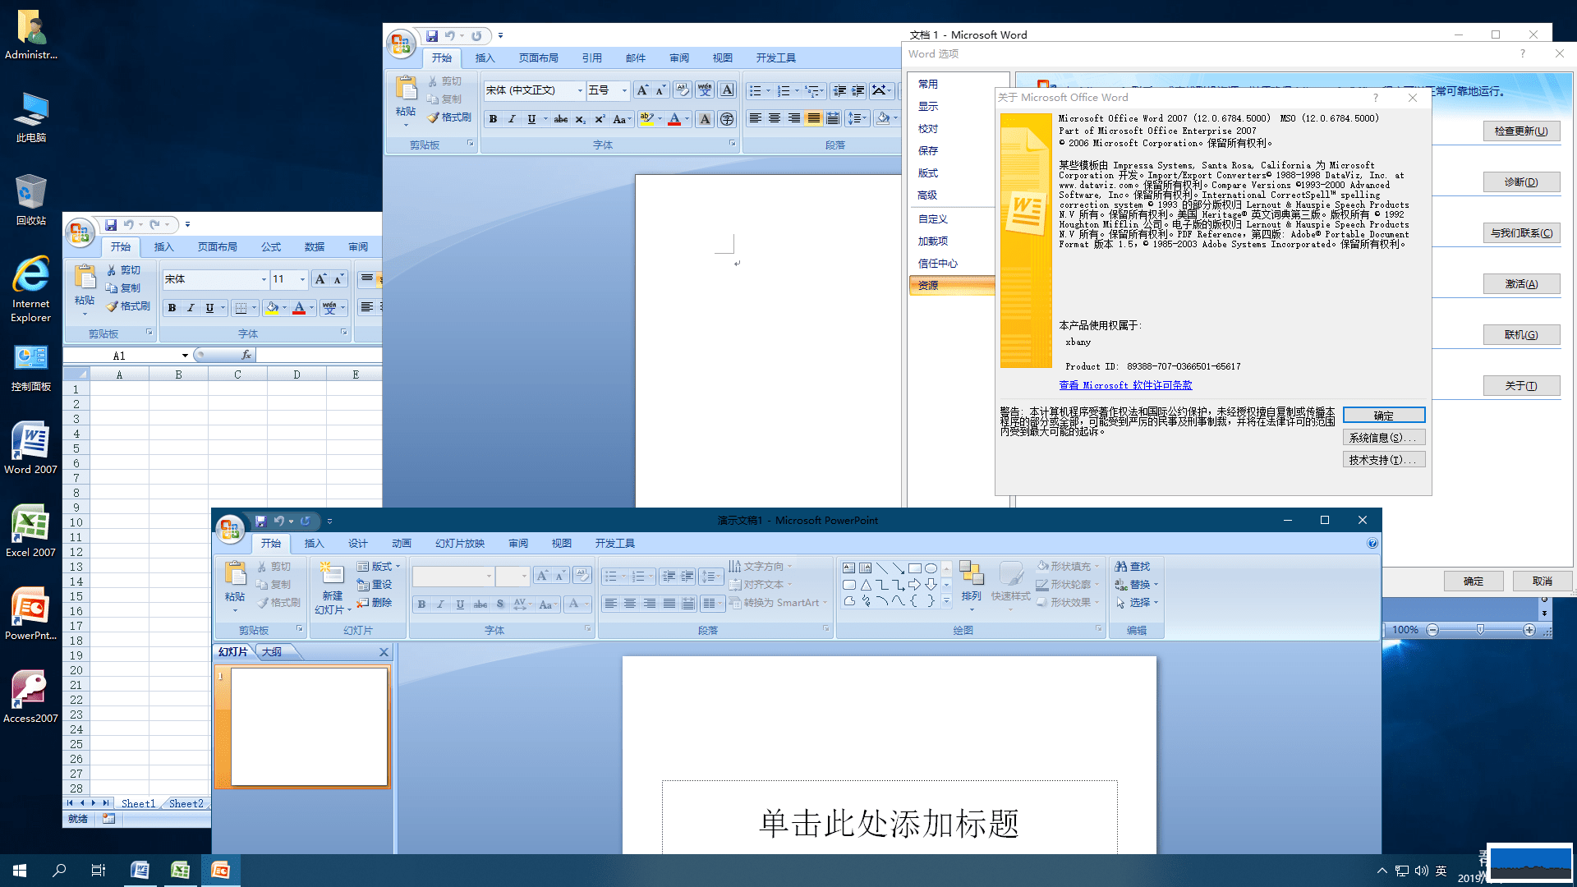Toggle Italic in the Word font group

click(x=512, y=119)
